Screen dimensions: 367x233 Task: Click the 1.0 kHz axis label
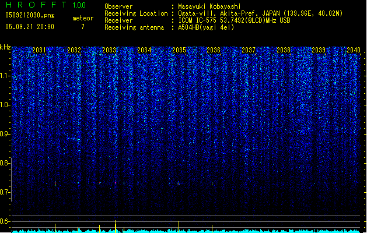pyautogui.click(x=5, y=105)
